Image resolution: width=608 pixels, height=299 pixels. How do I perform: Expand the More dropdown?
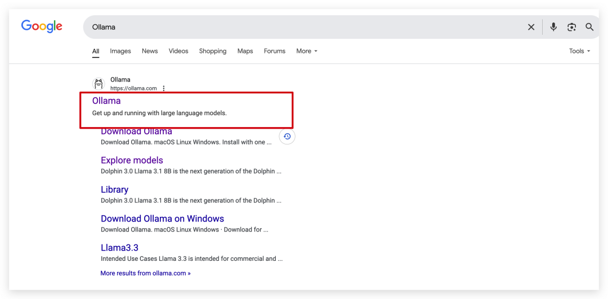click(307, 51)
